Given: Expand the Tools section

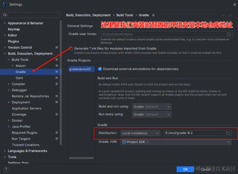Looking at the screenshot, I should point(5,157).
